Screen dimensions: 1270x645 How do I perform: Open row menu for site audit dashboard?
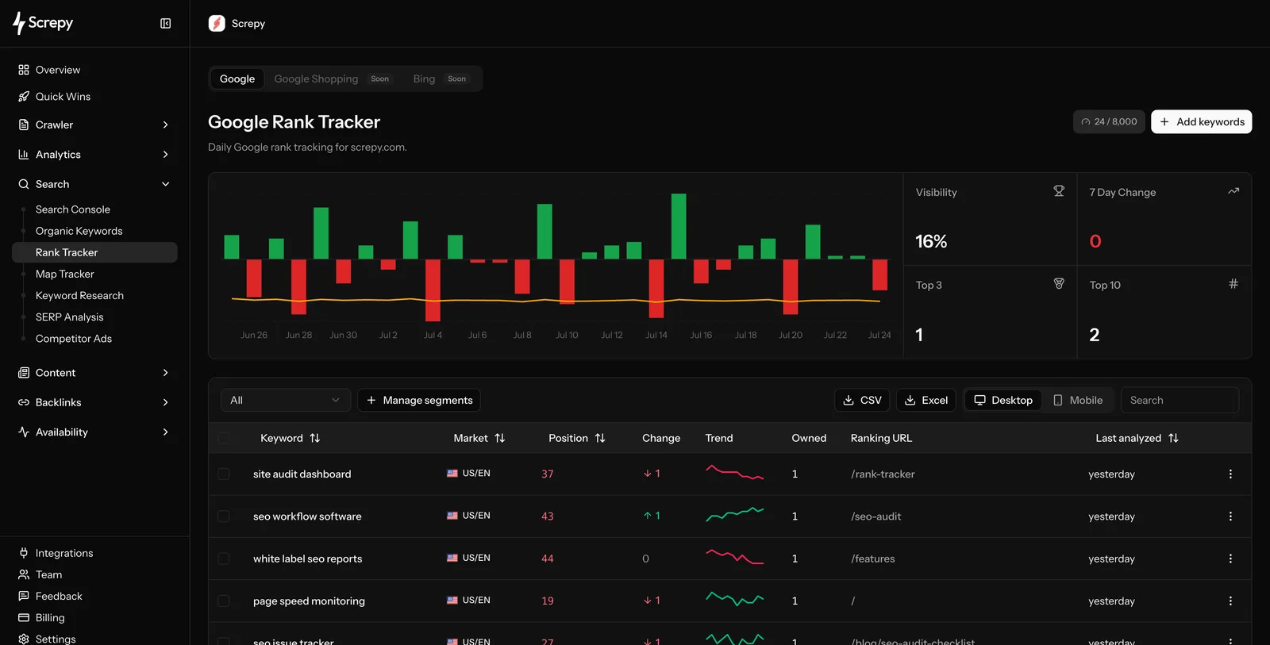pos(1230,474)
